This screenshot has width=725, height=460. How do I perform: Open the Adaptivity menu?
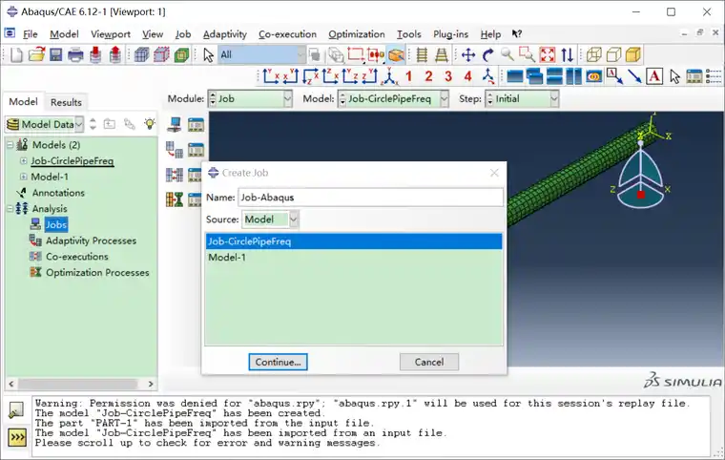(225, 34)
